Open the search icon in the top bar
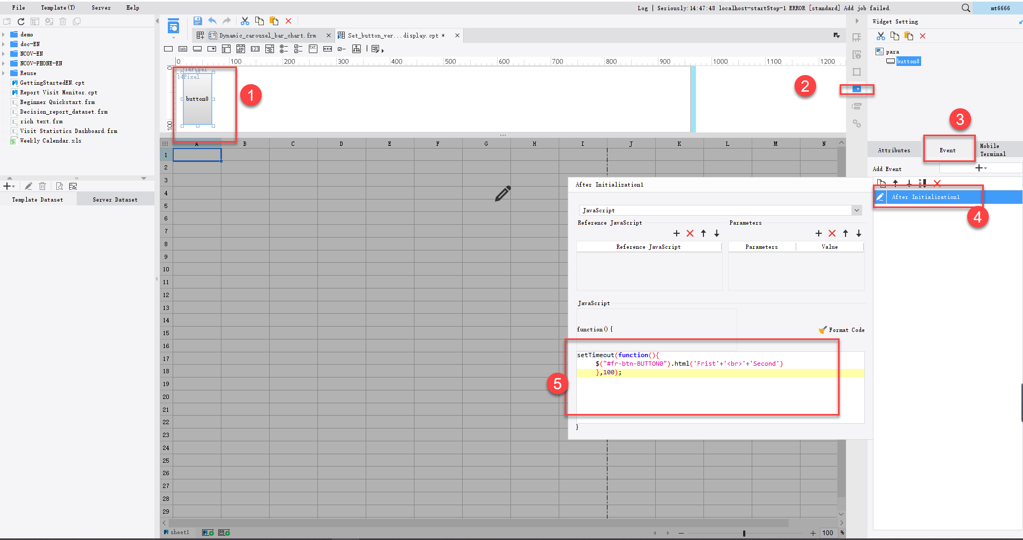 coord(966,8)
